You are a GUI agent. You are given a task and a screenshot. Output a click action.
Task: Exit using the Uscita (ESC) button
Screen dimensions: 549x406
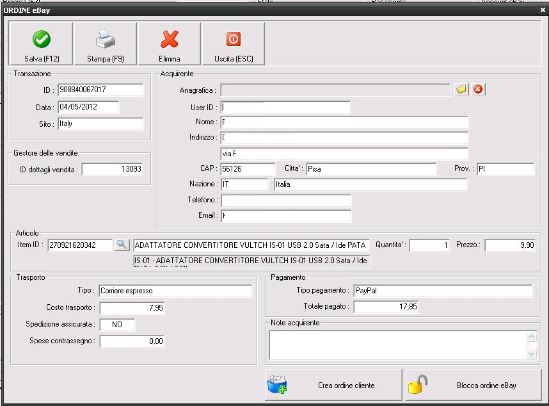(x=234, y=44)
